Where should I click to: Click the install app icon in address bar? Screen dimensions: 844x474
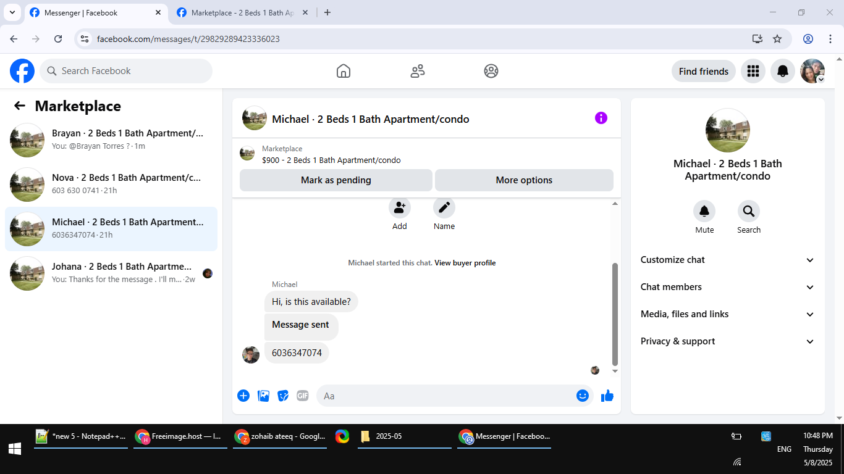[x=757, y=39]
